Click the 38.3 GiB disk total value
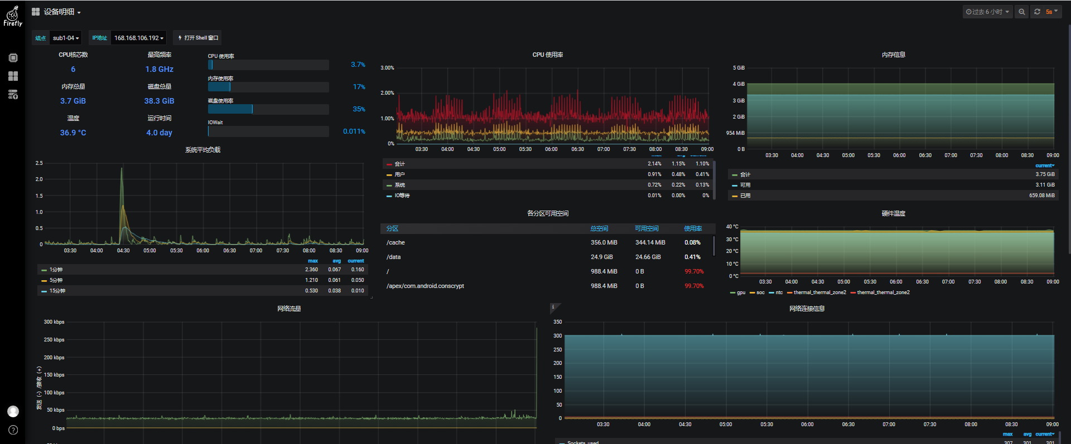 [159, 101]
